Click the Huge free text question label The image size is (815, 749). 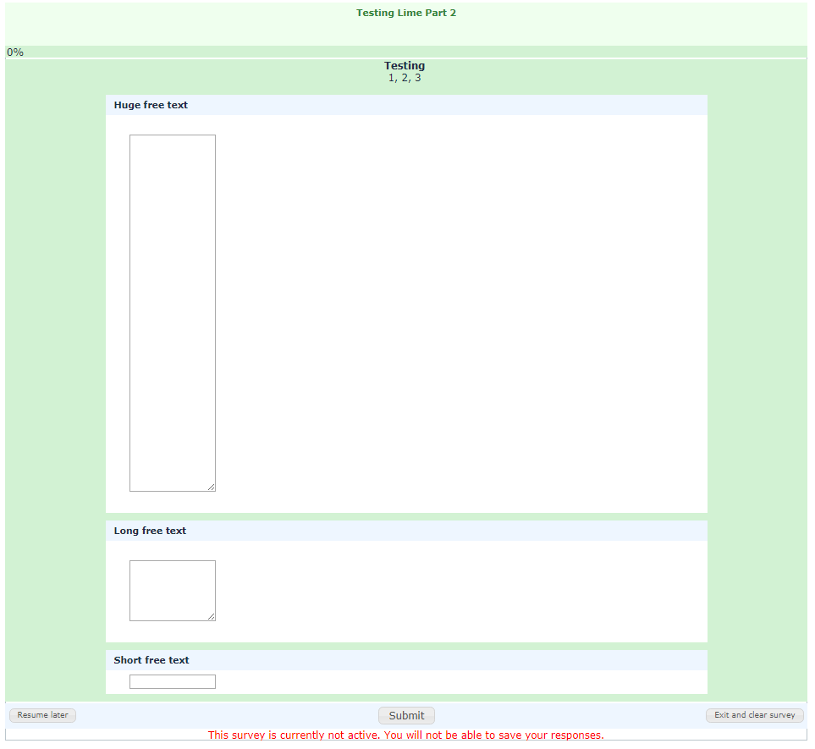pos(151,105)
